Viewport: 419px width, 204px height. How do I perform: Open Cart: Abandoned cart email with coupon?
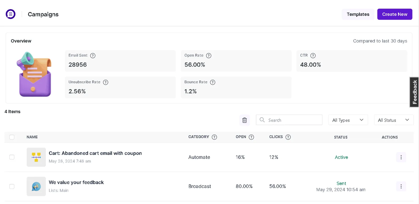tap(95, 153)
